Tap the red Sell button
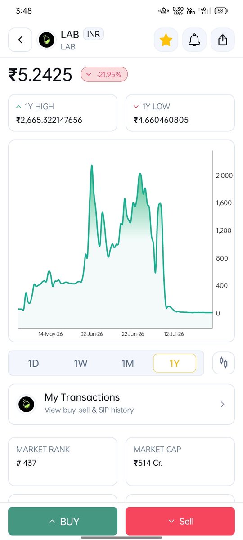 180,522
